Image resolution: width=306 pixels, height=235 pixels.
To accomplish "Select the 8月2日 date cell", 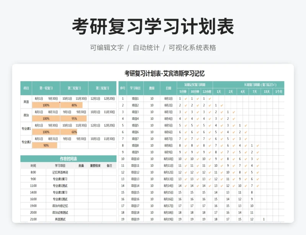I will (168, 105).
